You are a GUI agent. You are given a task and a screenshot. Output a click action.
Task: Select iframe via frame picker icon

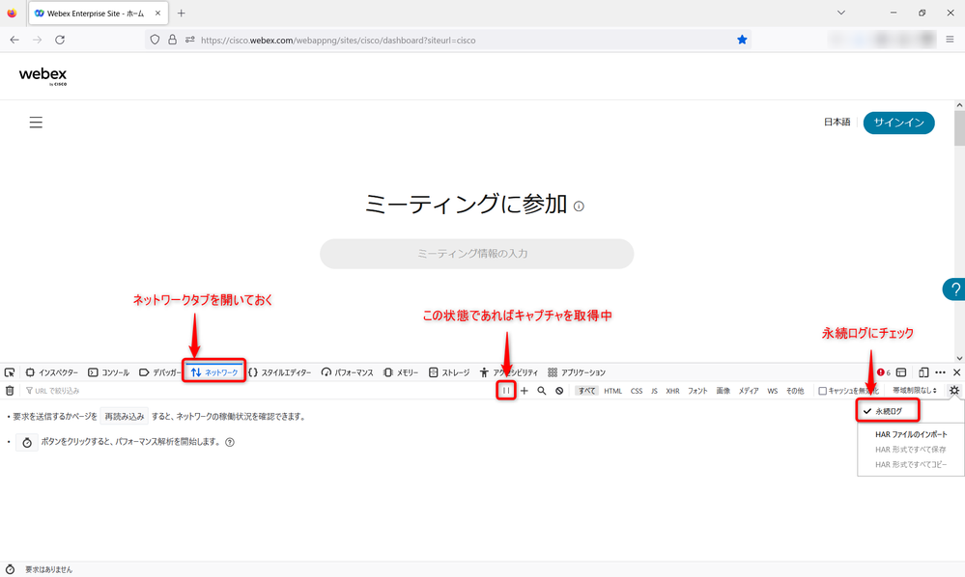[x=901, y=372]
